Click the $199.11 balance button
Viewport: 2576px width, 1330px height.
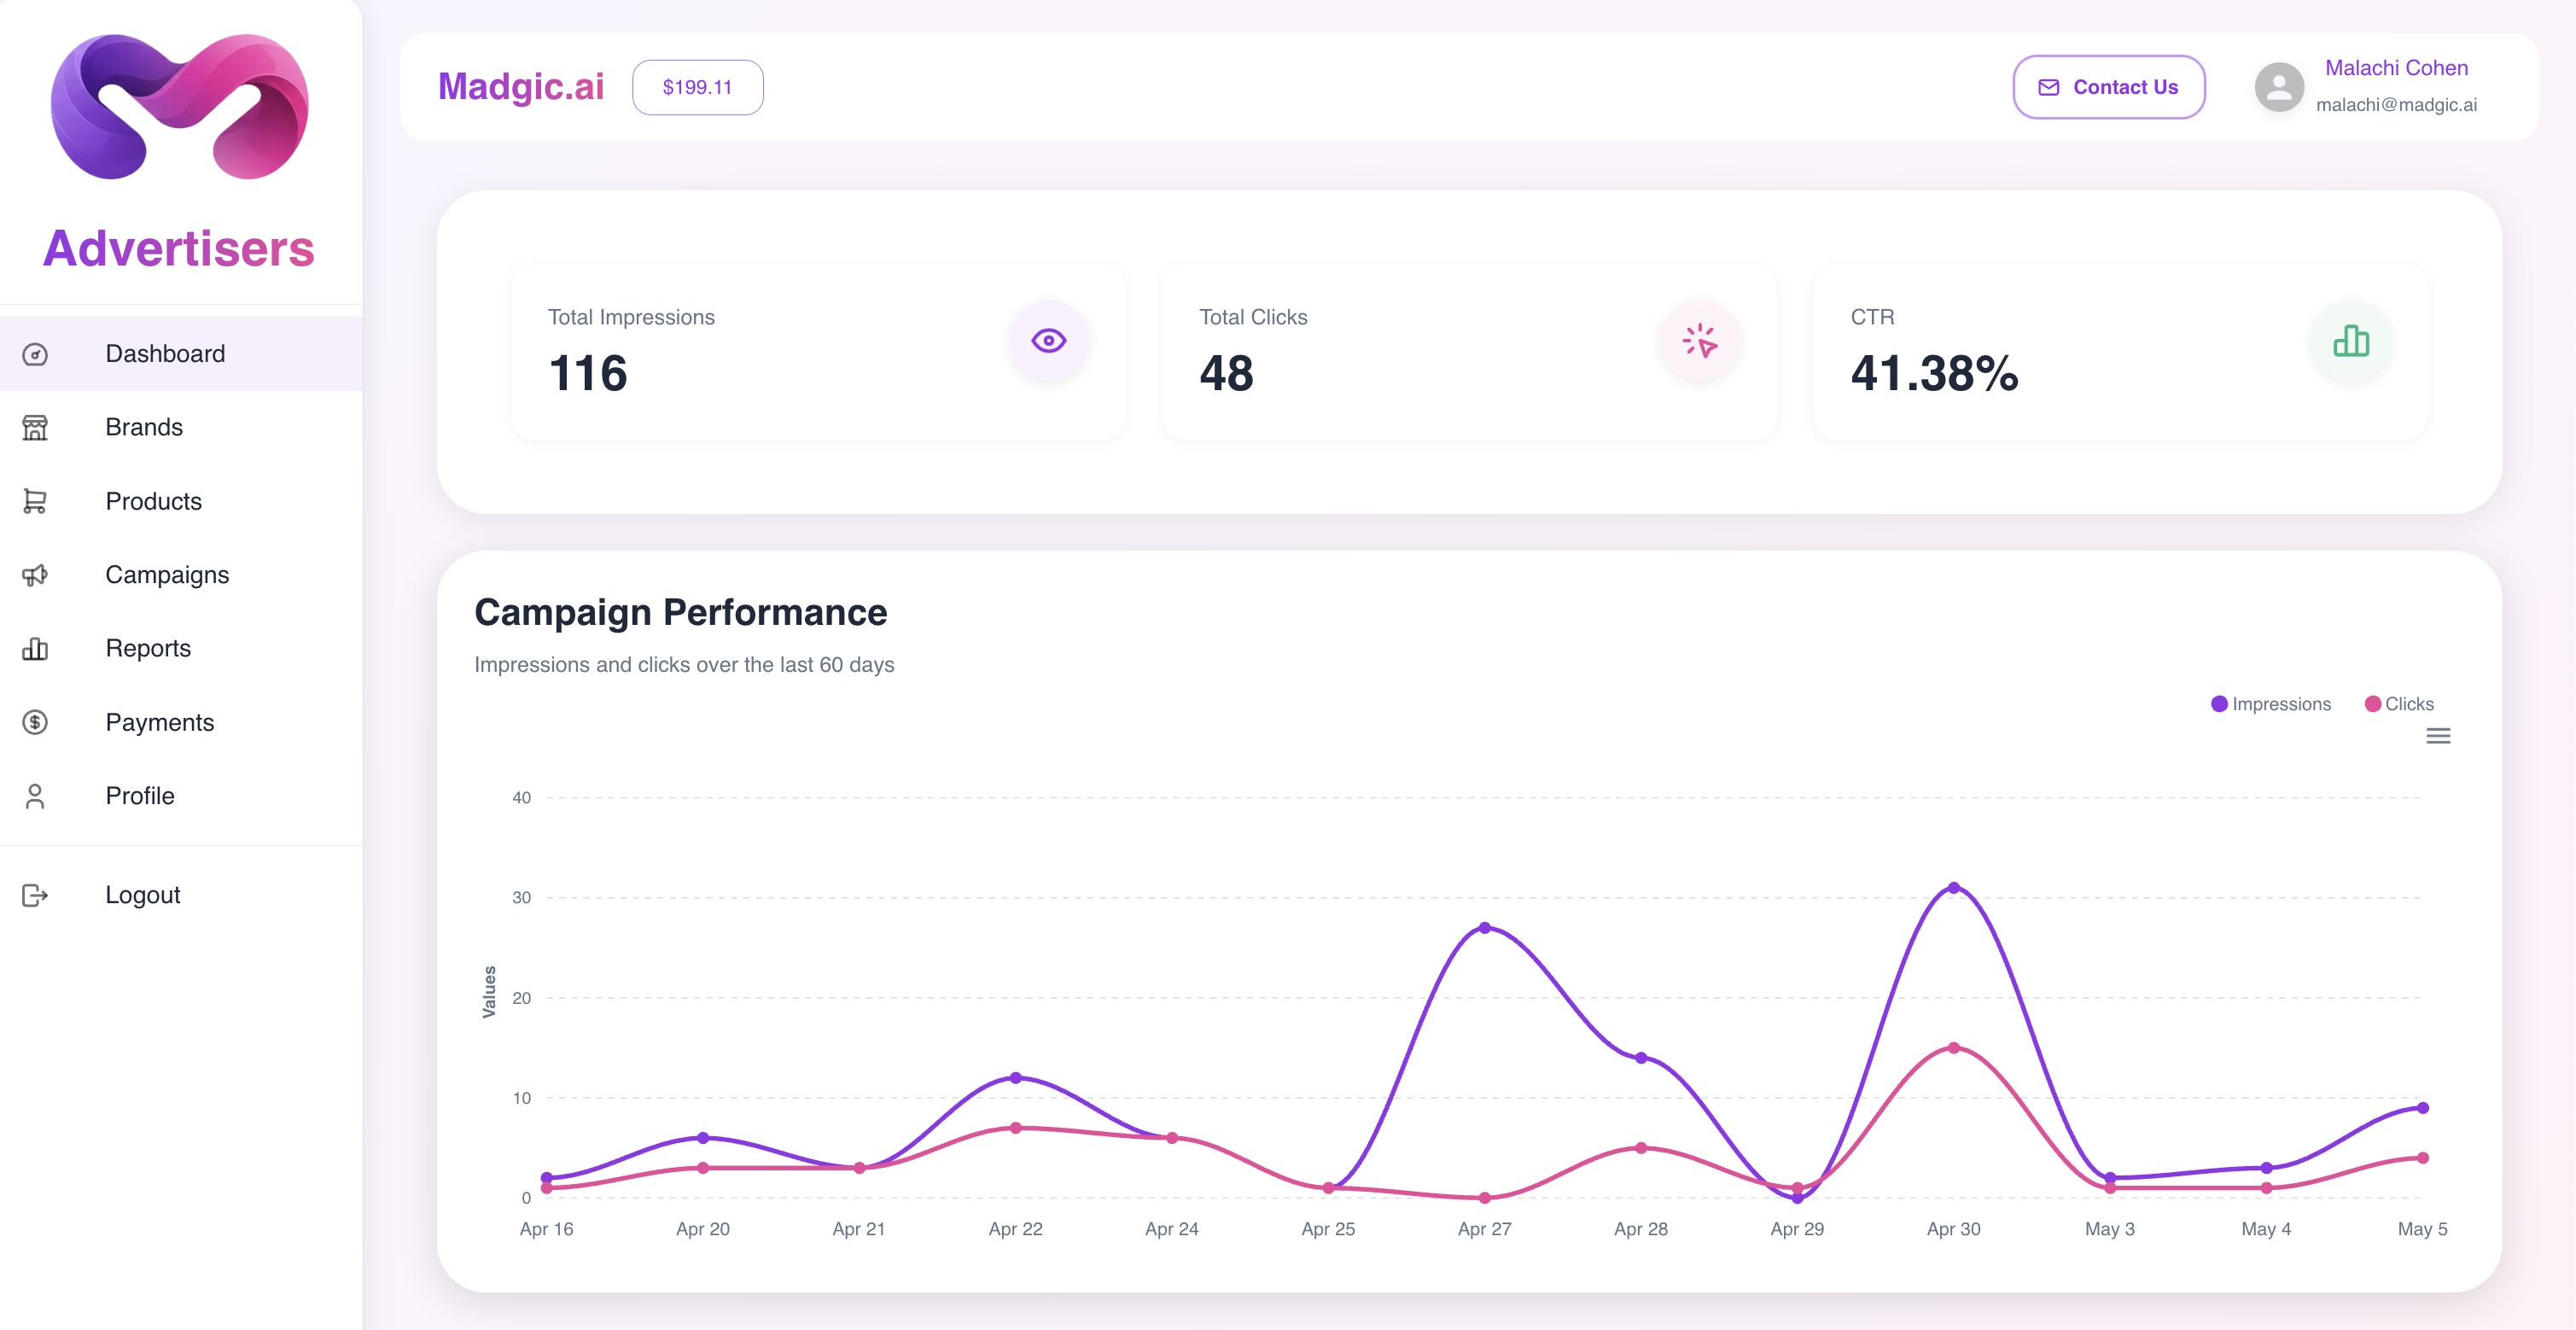[697, 87]
